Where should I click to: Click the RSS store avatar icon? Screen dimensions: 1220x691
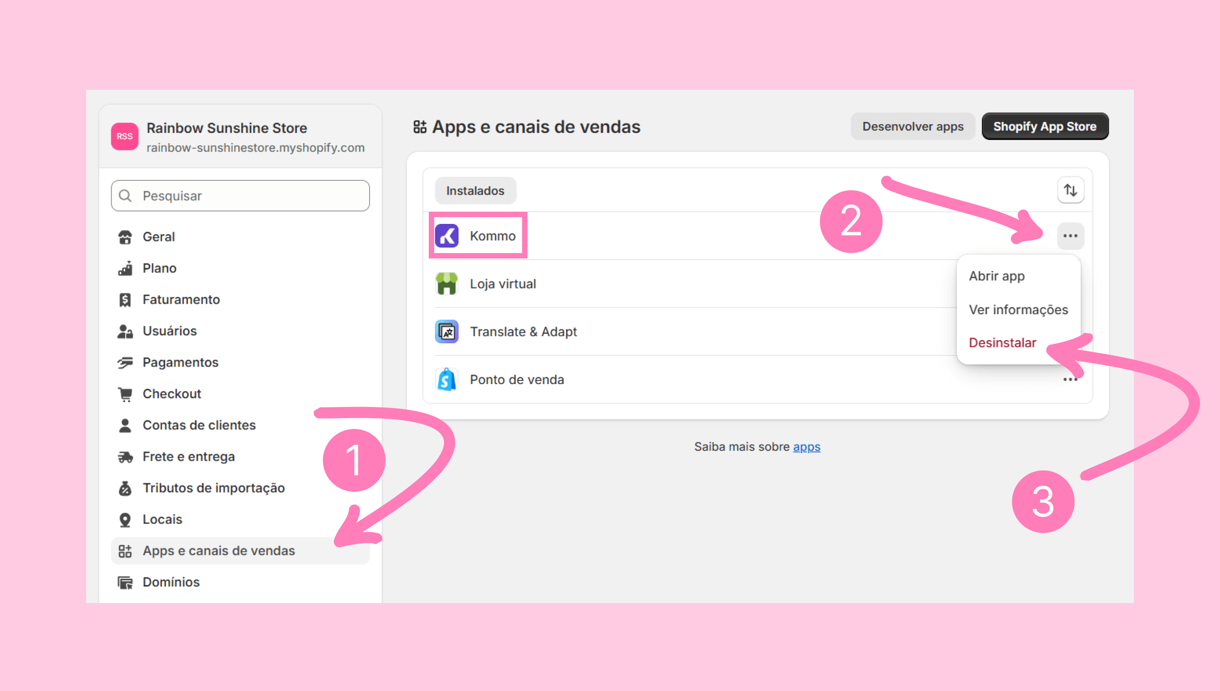[124, 136]
